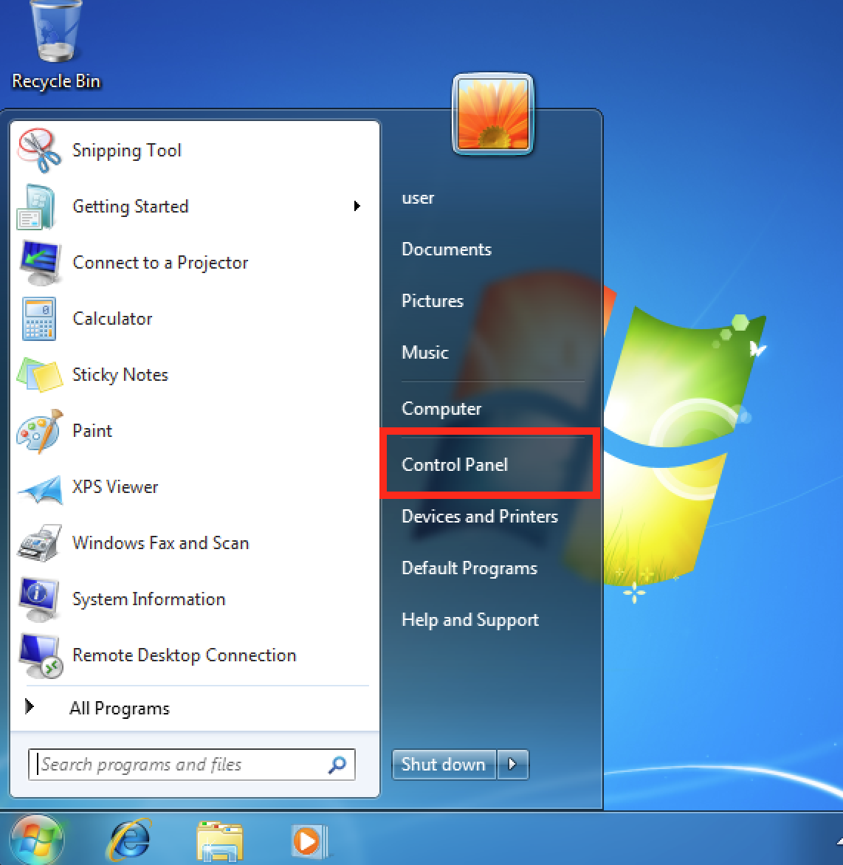Viewport: 843px width, 865px height.
Task: Open Documents from the Start menu
Action: (x=447, y=249)
